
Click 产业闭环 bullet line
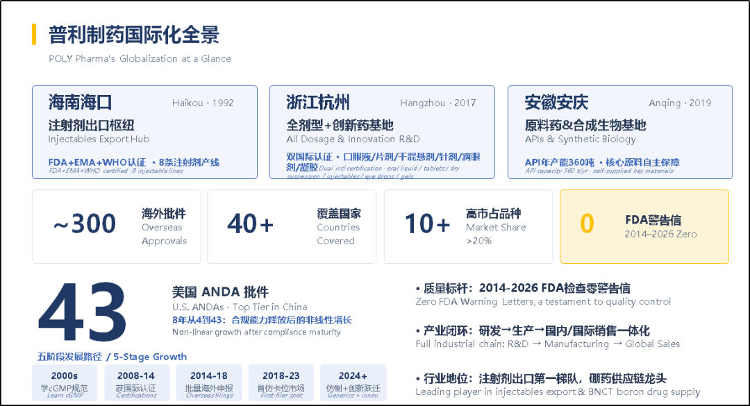(x=533, y=331)
